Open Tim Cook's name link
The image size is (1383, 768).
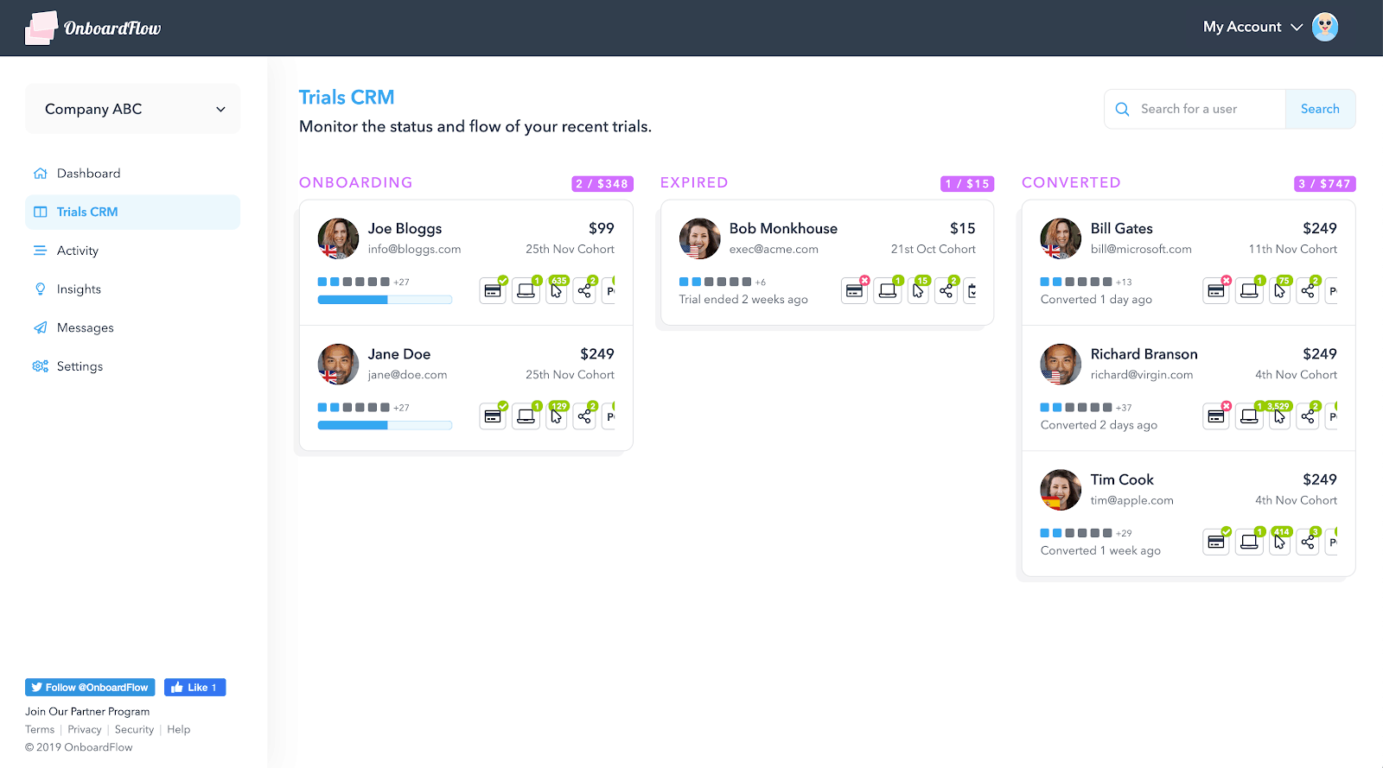click(x=1122, y=479)
